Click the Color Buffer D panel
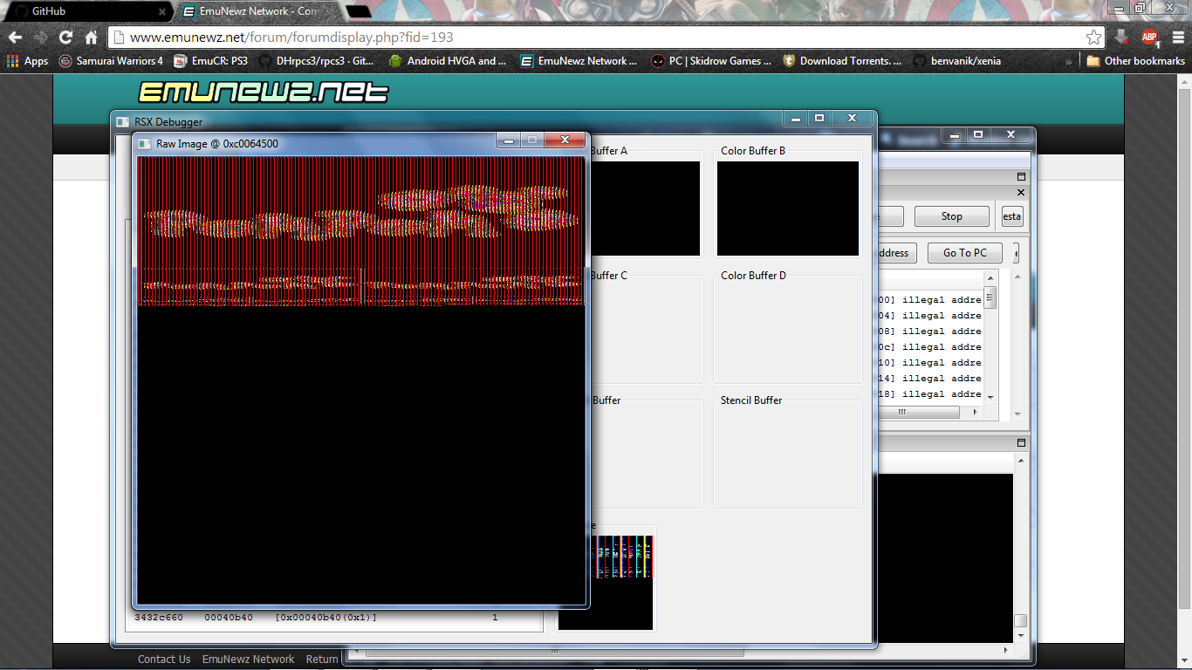1192x670 pixels. coord(787,330)
